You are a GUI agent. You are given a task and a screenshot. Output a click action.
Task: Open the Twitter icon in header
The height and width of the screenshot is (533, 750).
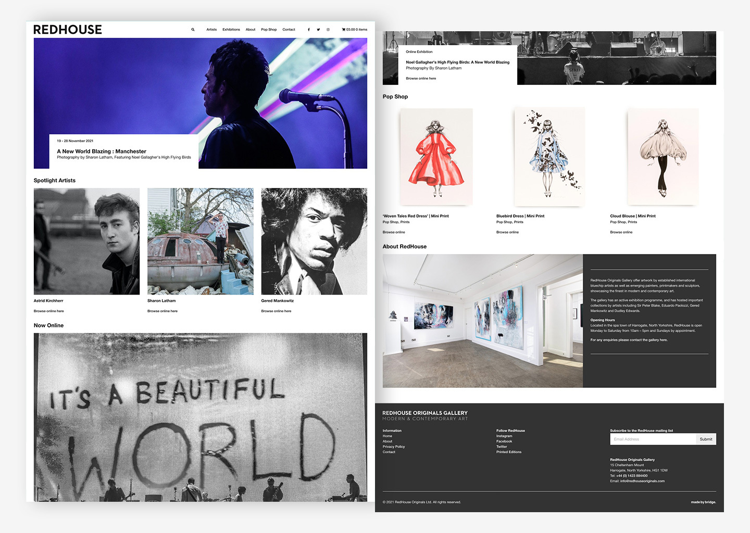pyautogui.click(x=318, y=30)
